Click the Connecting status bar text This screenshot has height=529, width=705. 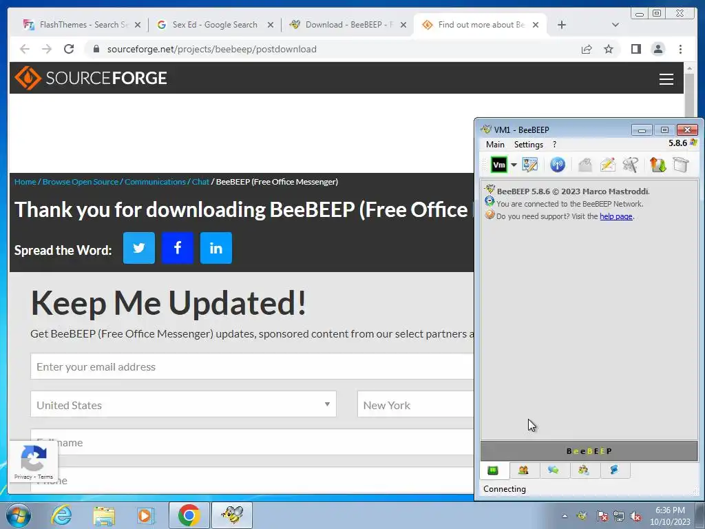pos(505,489)
